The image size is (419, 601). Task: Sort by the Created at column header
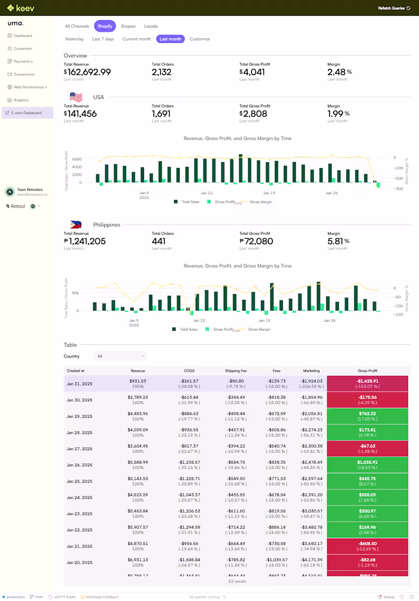pyautogui.click(x=75, y=371)
